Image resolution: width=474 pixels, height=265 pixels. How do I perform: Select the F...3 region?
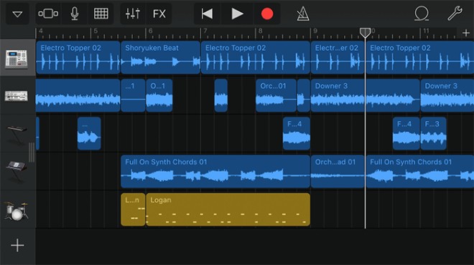433,133
